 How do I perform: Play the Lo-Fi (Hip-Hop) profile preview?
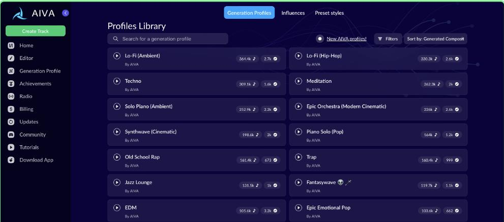[299, 56]
